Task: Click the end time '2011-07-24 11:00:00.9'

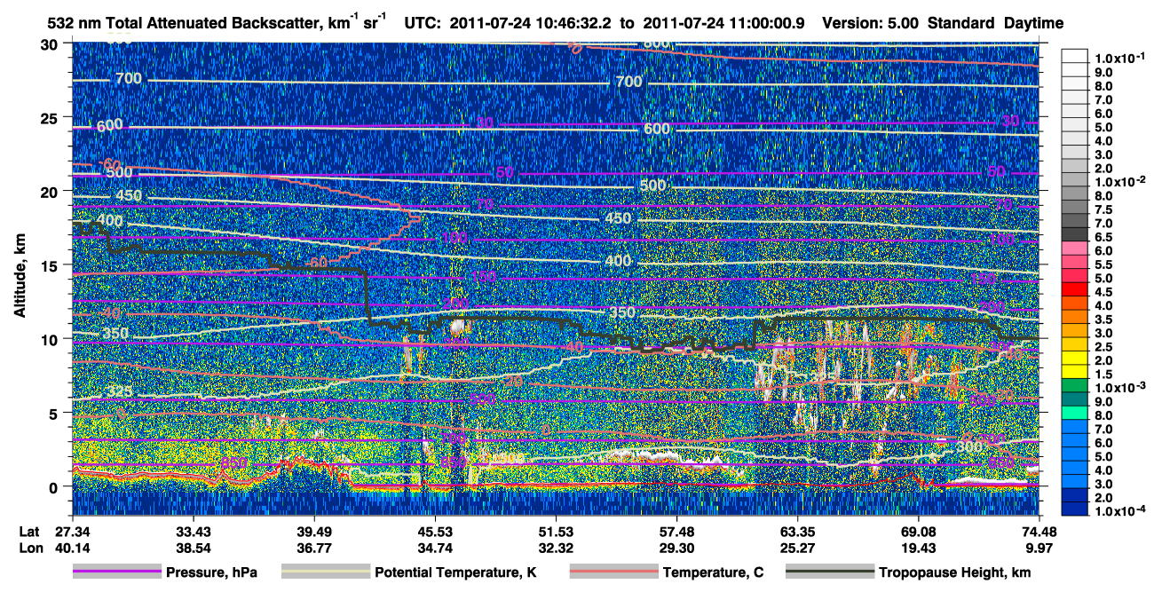Action: (x=724, y=24)
